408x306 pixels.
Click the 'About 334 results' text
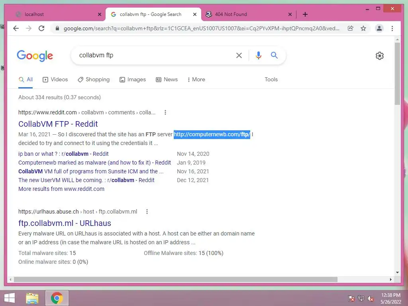click(x=59, y=97)
